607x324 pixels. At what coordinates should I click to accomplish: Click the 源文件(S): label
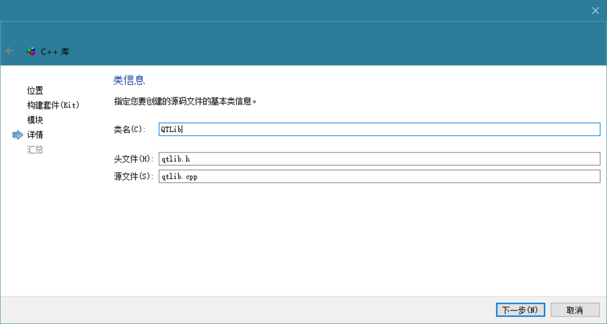(x=133, y=177)
